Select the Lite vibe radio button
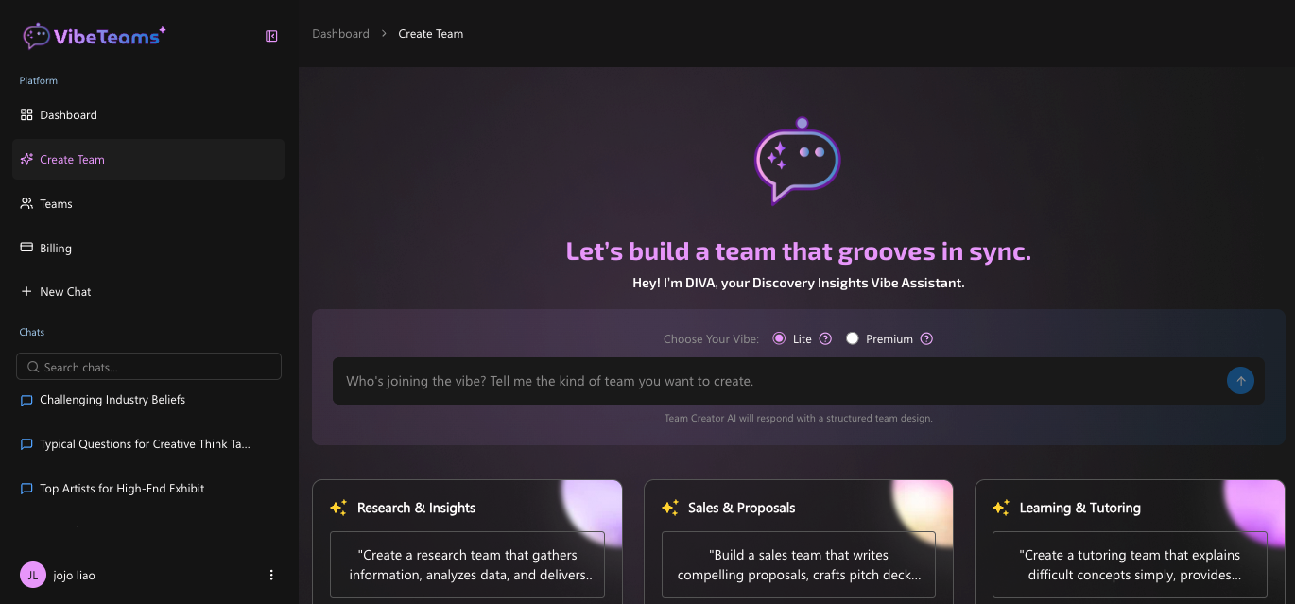Image resolution: width=1295 pixels, height=604 pixels. [779, 337]
